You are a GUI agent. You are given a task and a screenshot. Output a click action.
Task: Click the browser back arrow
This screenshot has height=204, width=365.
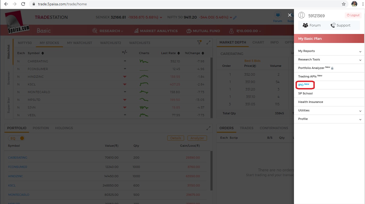click(6, 4)
